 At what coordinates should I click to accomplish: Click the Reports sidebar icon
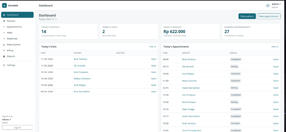click(4, 56)
